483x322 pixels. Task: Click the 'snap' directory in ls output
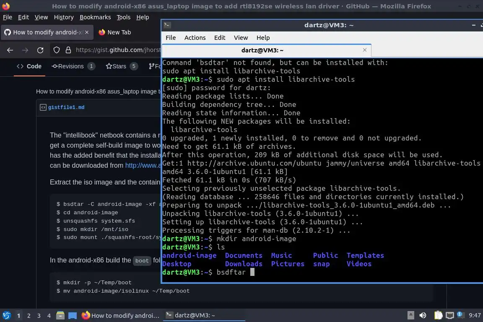click(321, 264)
